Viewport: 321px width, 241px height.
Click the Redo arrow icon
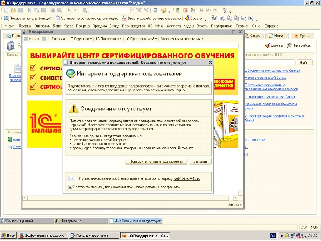coord(75,10)
